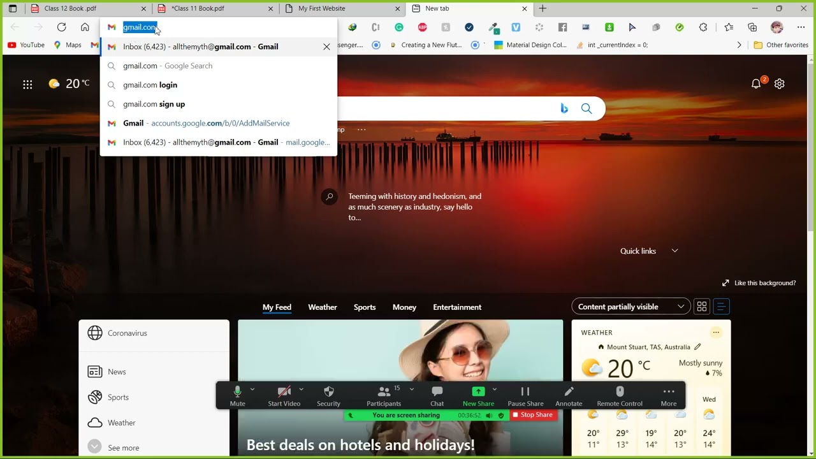Refresh the current page
Image resolution: width=816 pixels, height=459 pixels.
[61, 27]
